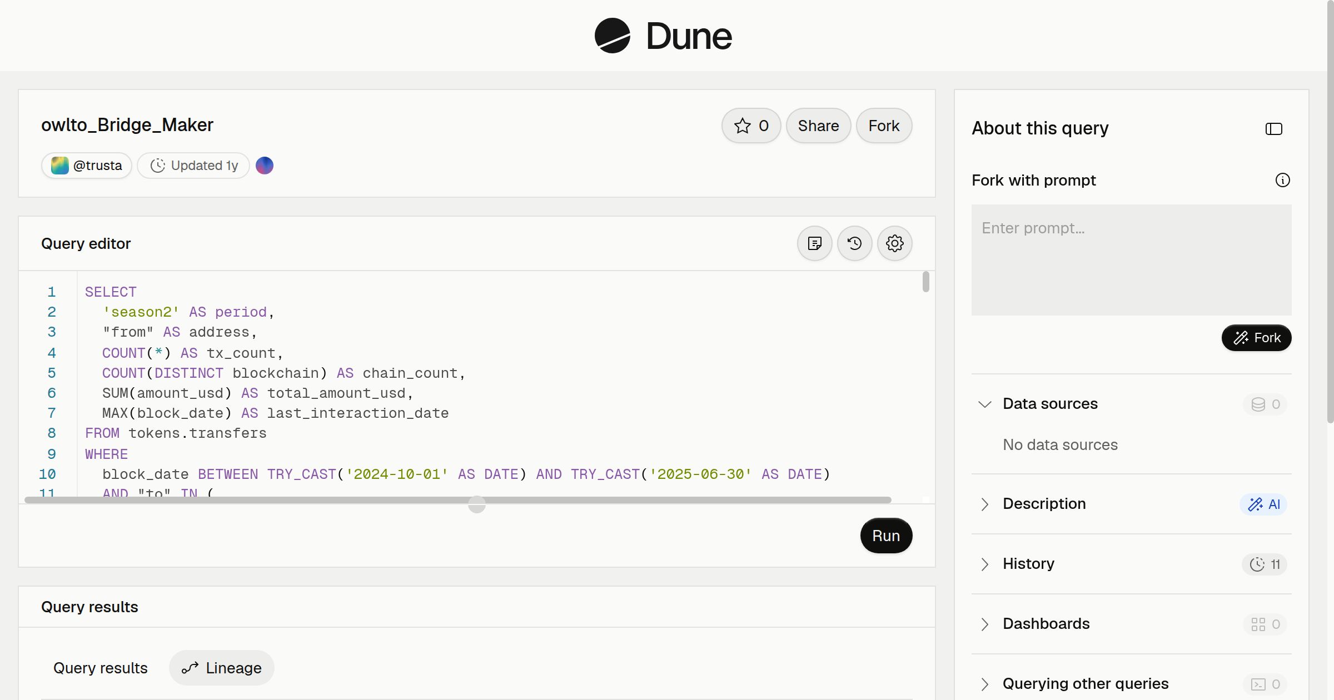Open the @trusta author profile
Viewport: 1334px width, 700px height.
coord(87,166)
